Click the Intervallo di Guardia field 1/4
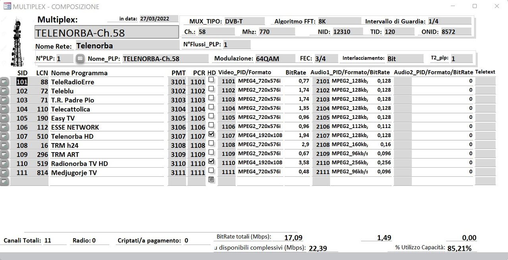Screen dimensions: 508x260 449,21
